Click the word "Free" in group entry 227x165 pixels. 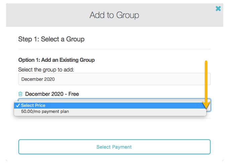[x=74, y=94]
